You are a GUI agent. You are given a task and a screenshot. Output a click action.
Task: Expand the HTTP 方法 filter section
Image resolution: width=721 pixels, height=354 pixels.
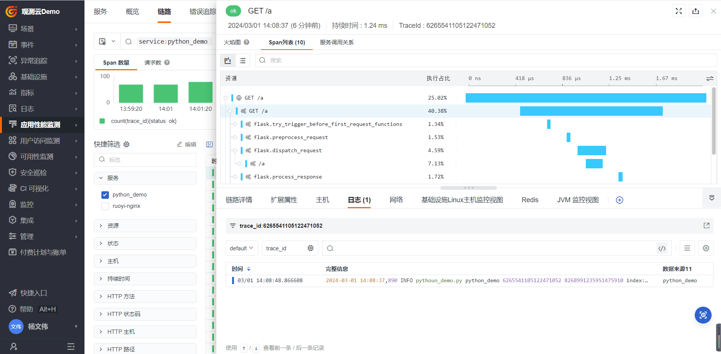point(145,297)
